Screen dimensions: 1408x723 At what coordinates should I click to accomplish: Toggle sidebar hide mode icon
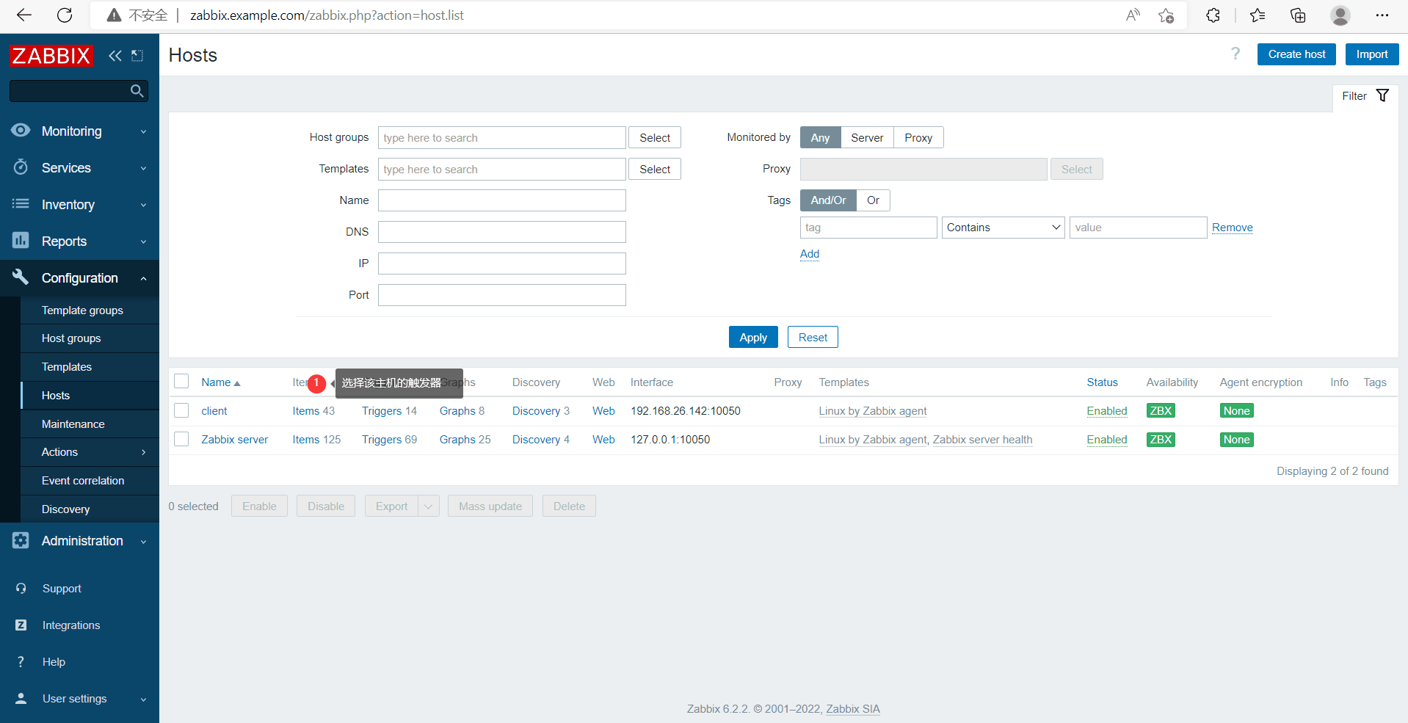coord(137,56)
